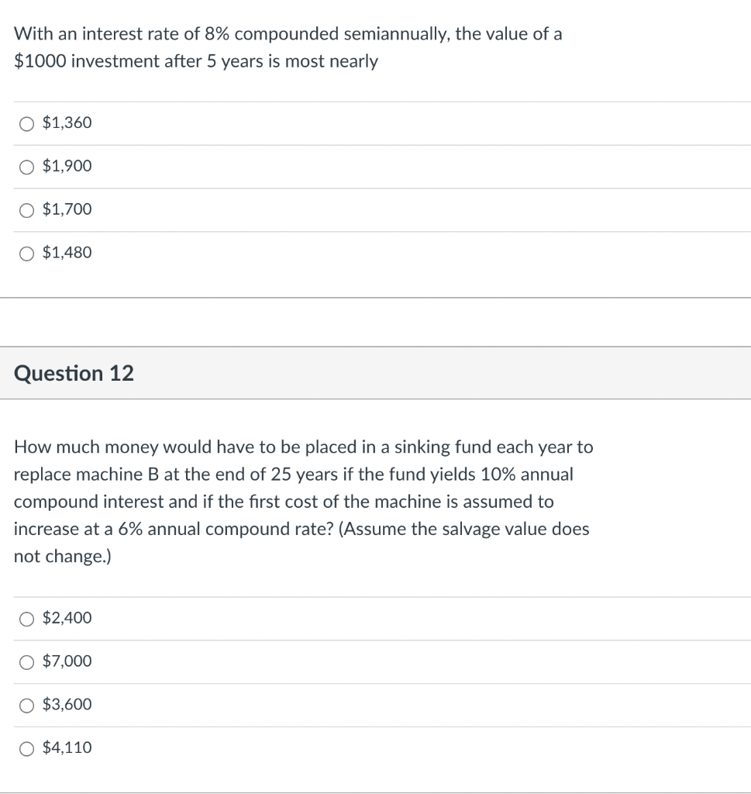Screen dimensions: 751x794
Task: Select the $1,900 answer option
Action: [x=26, y=166]
